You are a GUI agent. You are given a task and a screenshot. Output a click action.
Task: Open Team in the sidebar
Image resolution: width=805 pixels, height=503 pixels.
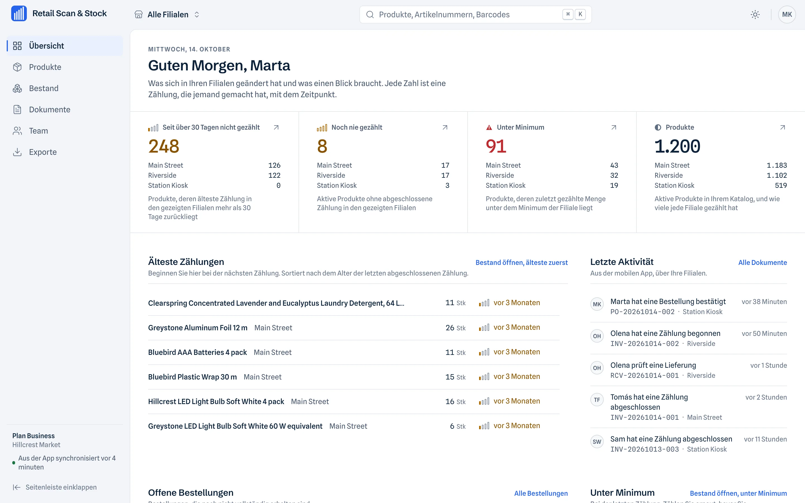[x=65, y=131]
